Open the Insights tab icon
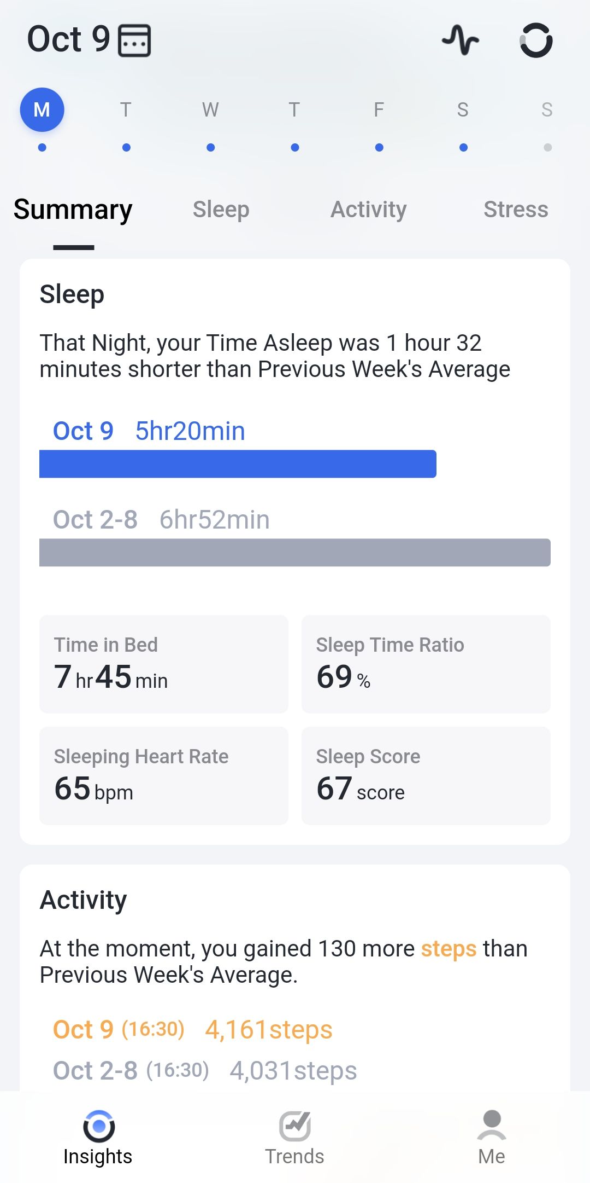 [98, 1126]
